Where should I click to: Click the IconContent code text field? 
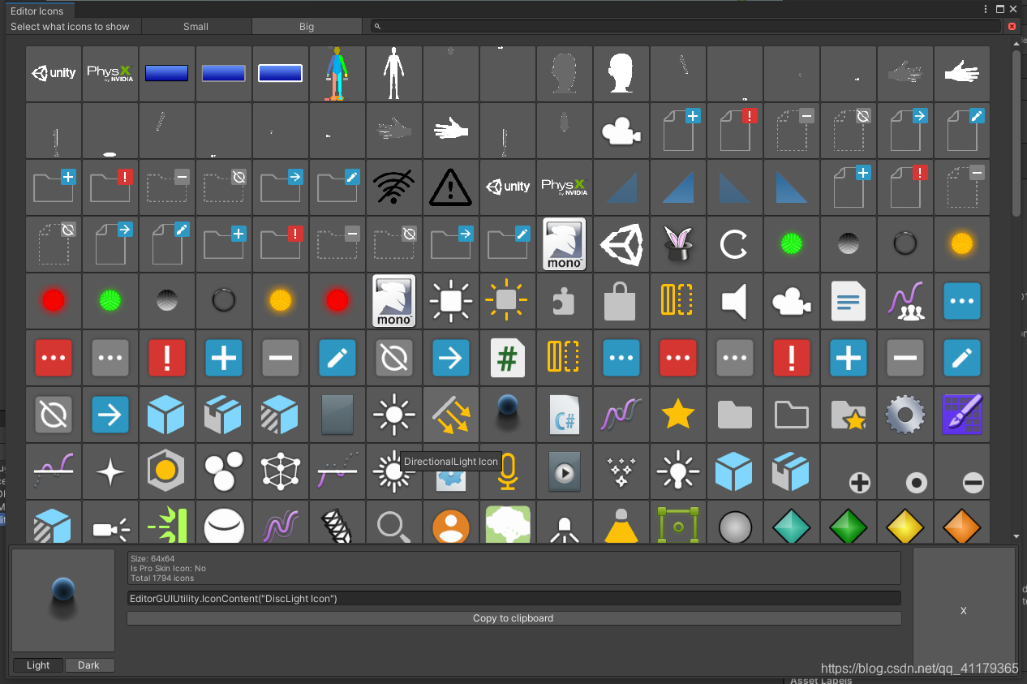click(513, 598)
